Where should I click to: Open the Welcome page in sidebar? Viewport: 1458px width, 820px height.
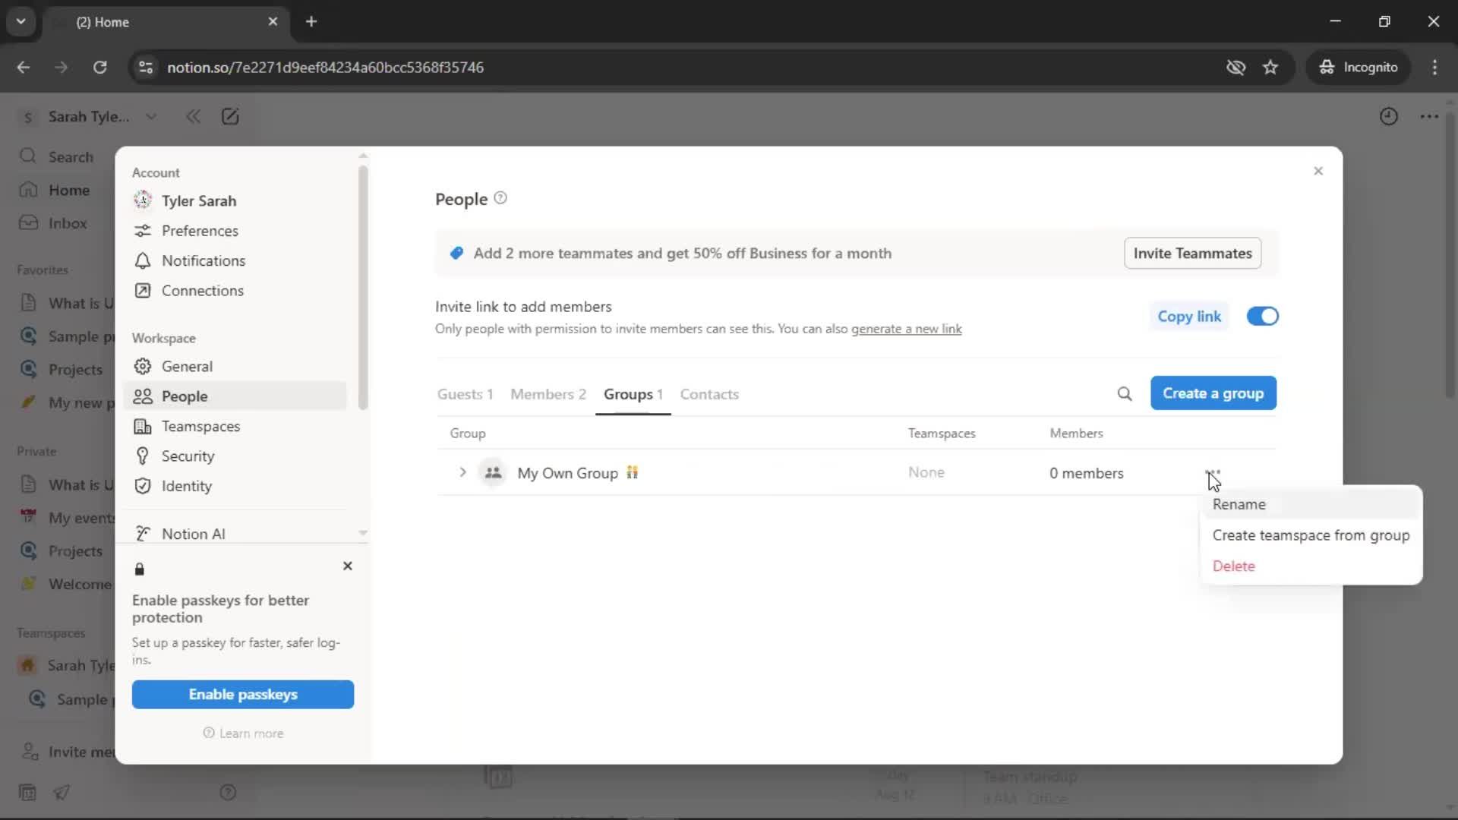pos(67,584)
